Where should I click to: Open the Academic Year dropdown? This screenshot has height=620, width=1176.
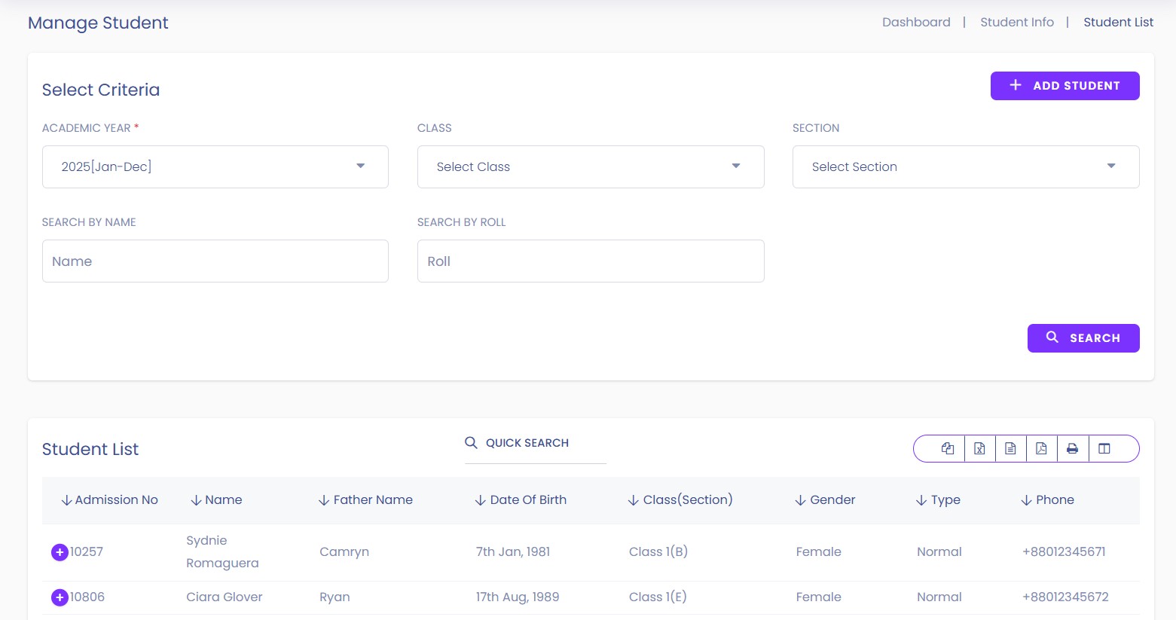pos(215,166)
